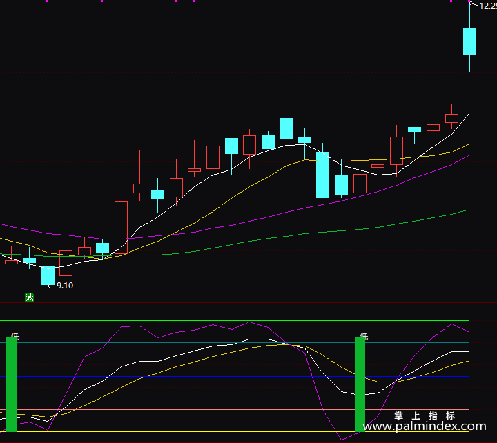Viewport: 497px width, 443px height.
Task: Select the 12.2 high price label
Action: click(x=488, y=6)
